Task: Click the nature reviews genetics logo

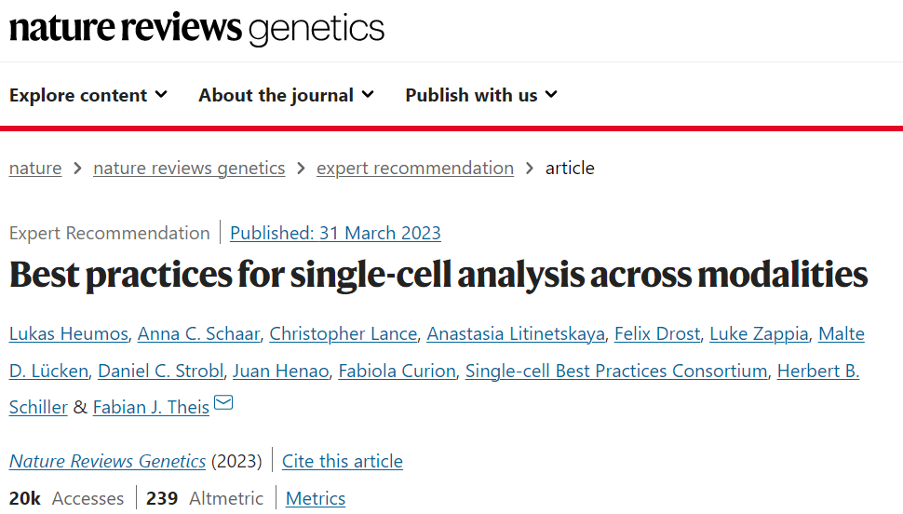Action: coord(196,29)
